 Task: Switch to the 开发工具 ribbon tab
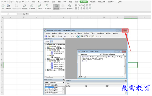[84, 2]
